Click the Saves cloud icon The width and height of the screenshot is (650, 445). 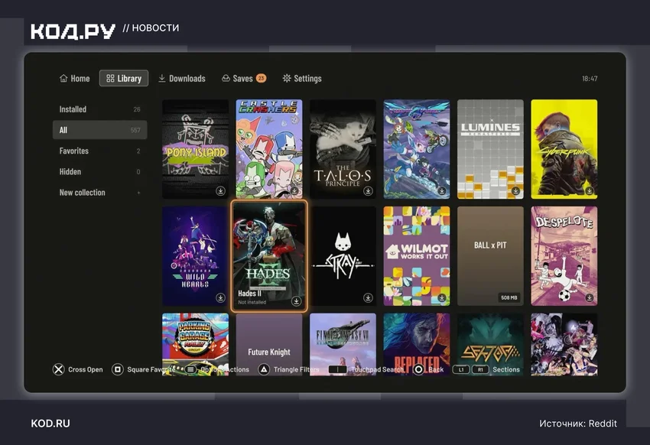point(226,78)
